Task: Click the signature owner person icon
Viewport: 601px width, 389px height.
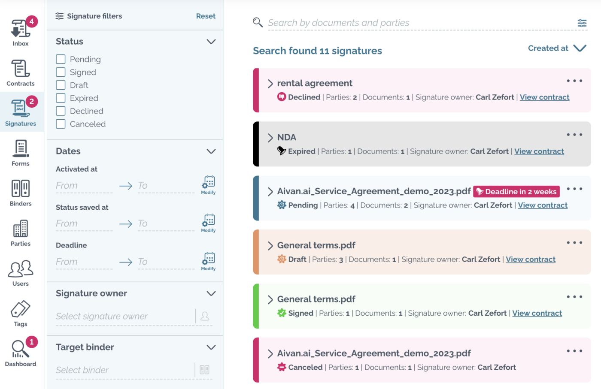Action: tap(205, 316)
